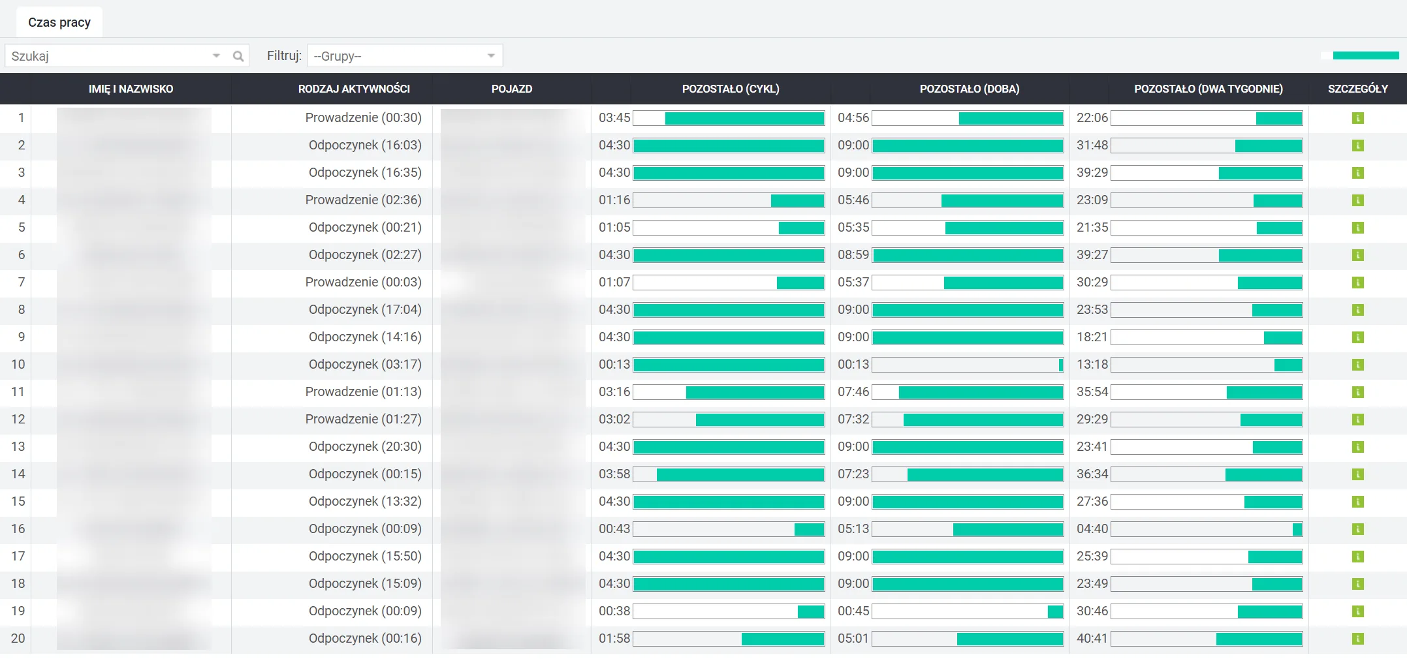Open the --Grupy-- filter dropdown
This screenshot has height=659, width=1407.
[405, 55]
